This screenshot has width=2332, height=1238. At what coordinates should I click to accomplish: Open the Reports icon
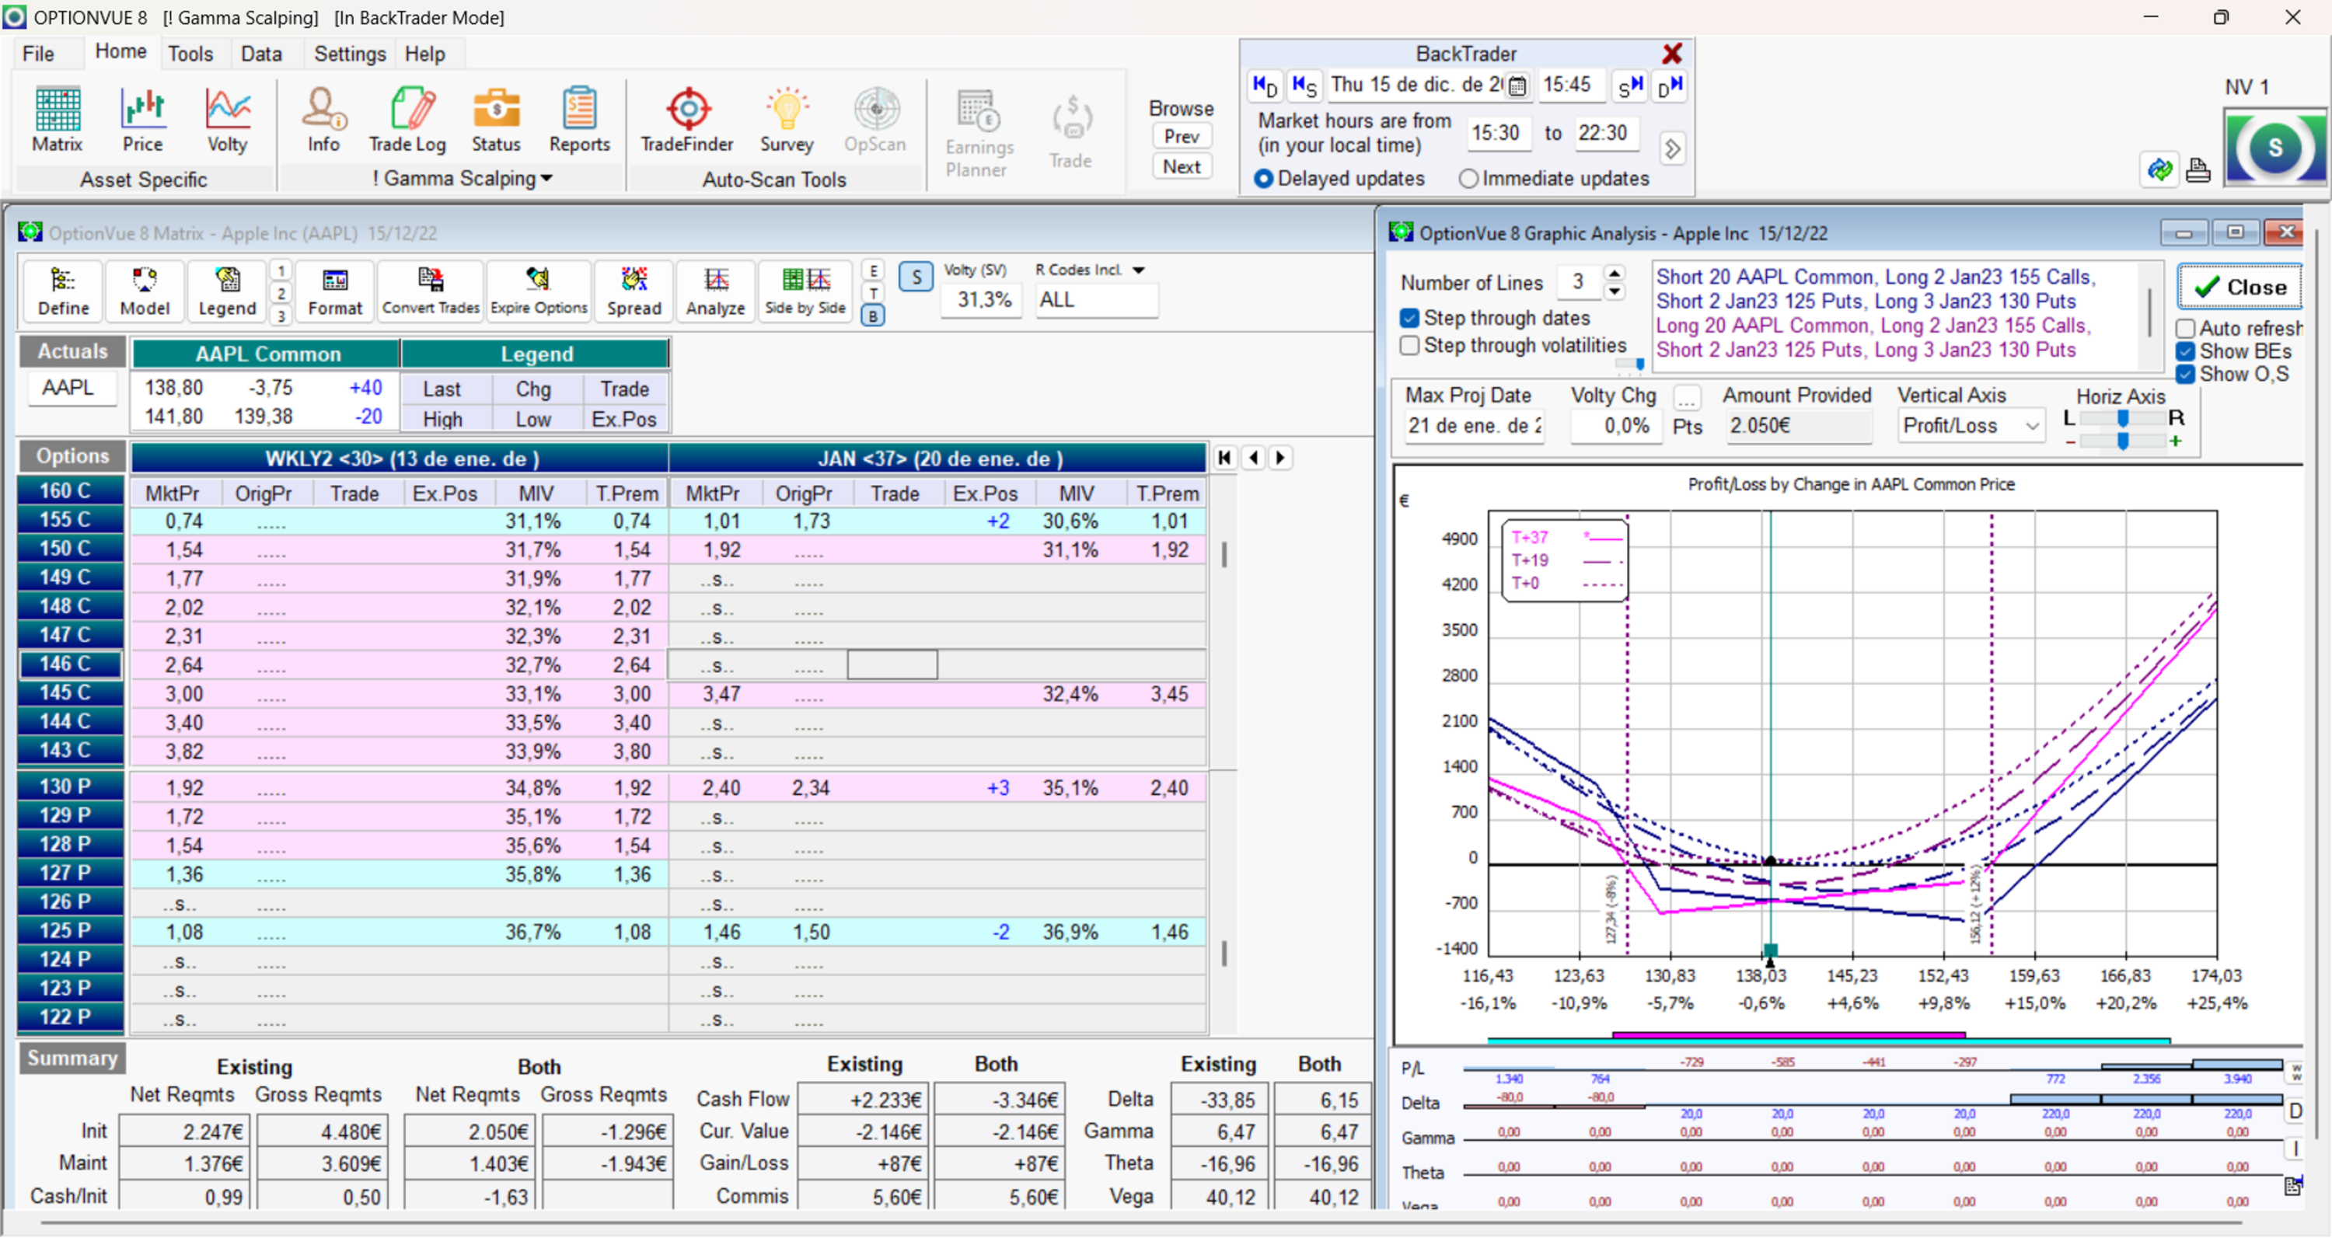click(579, 120)
